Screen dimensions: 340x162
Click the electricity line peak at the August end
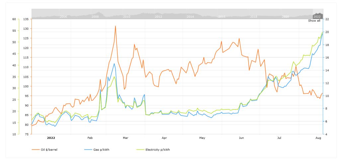[322, 32]
